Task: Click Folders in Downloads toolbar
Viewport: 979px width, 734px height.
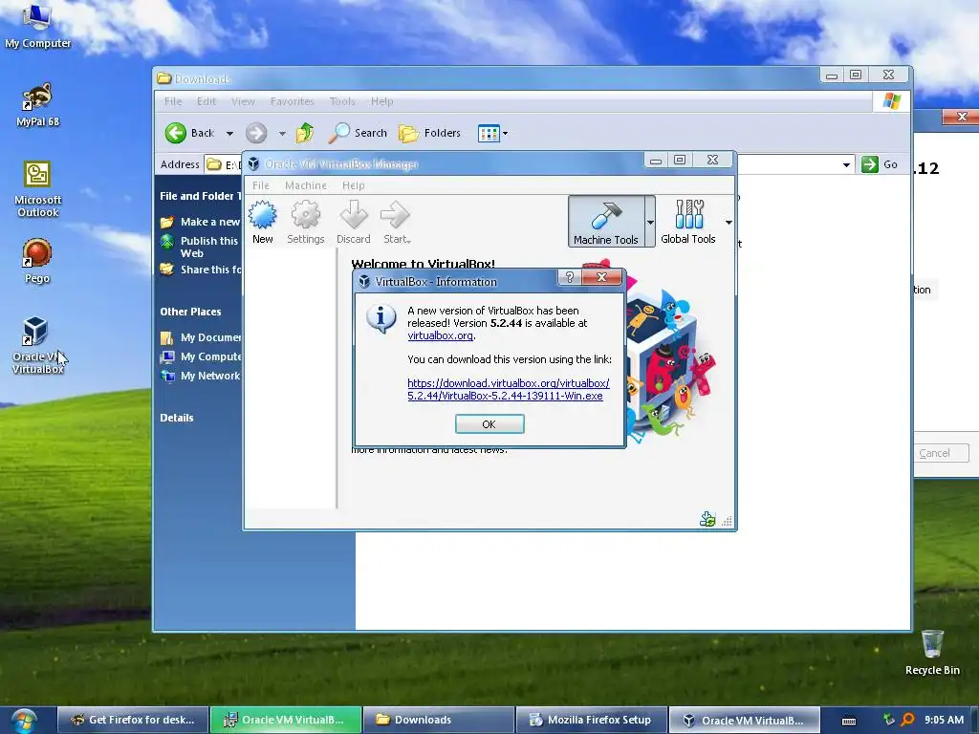Action: point(429,133)
